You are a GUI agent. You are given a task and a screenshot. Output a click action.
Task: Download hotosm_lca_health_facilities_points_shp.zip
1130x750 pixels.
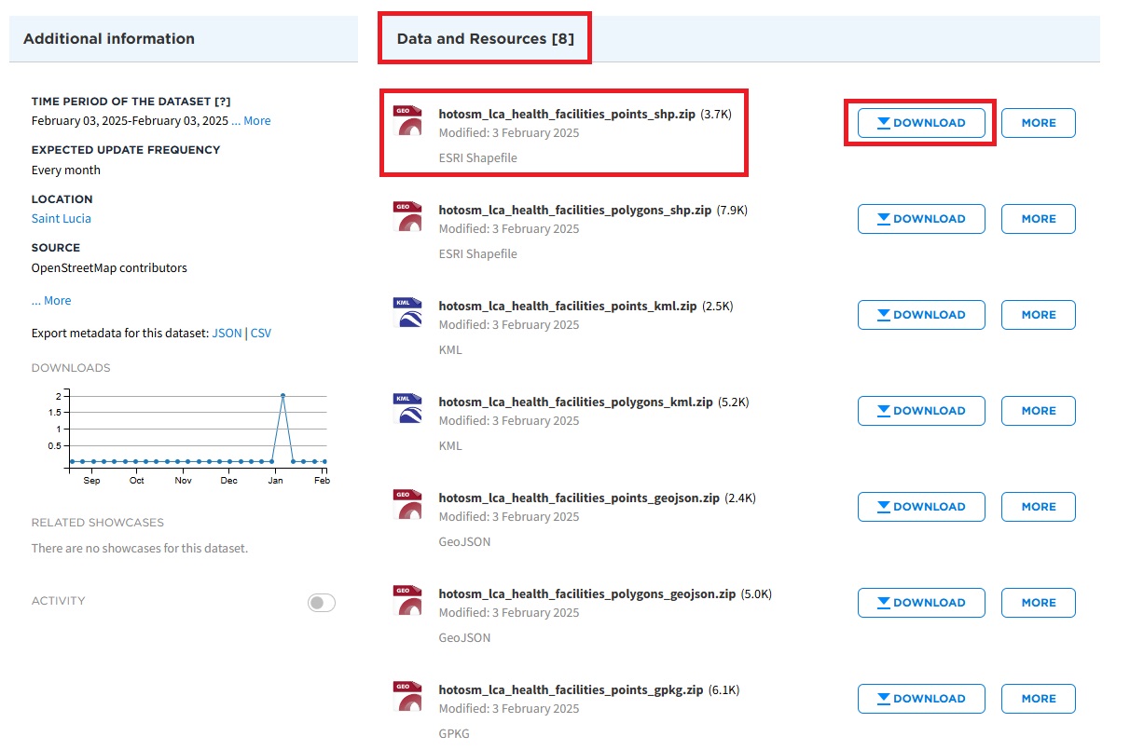(921, 123)
